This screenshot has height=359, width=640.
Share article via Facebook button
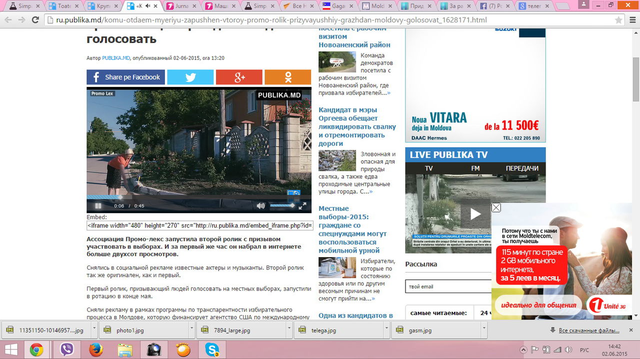coord(125,77)
